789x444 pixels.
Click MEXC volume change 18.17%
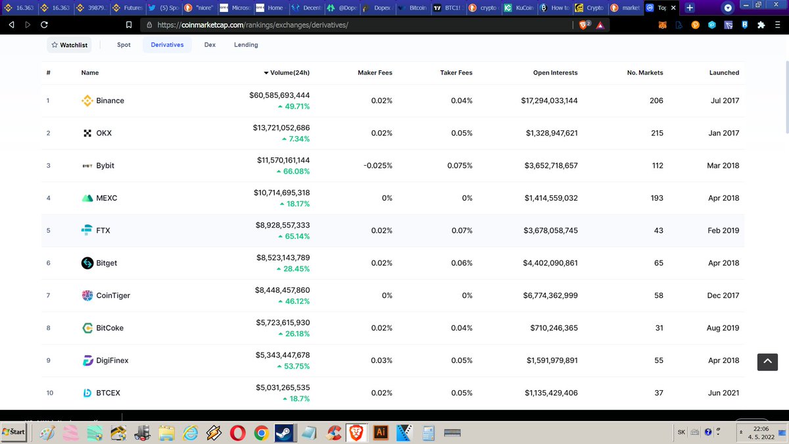(294, 204)
